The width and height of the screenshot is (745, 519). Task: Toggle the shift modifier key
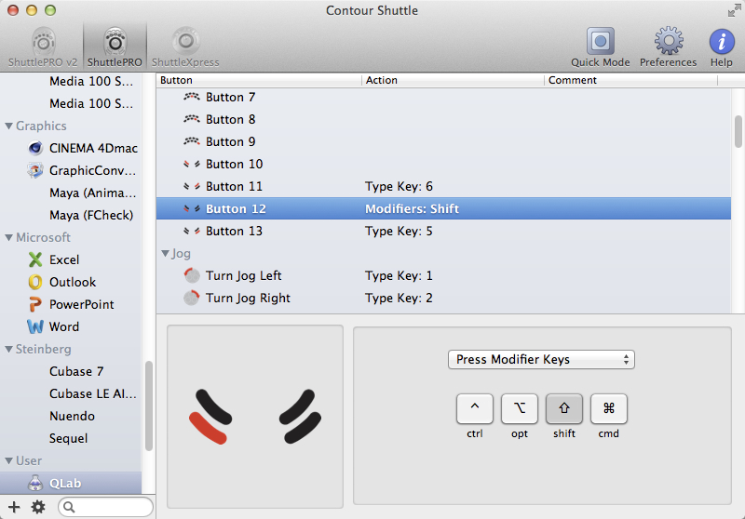[x=564, y=408]
